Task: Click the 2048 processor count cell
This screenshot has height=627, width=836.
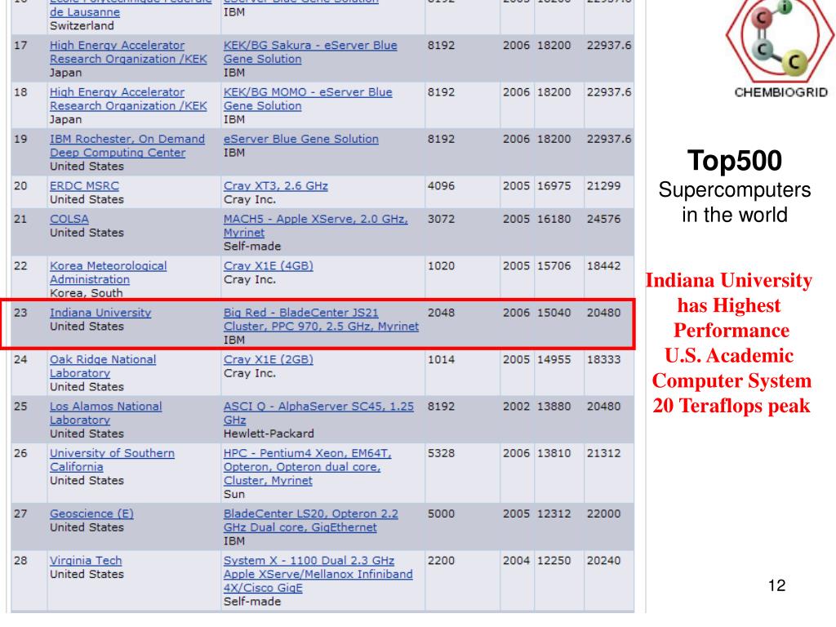Action: [441, 313]
